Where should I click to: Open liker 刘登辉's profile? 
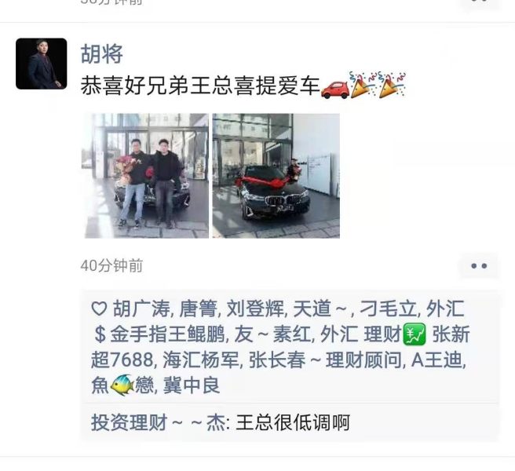click(x=255, y=309)
